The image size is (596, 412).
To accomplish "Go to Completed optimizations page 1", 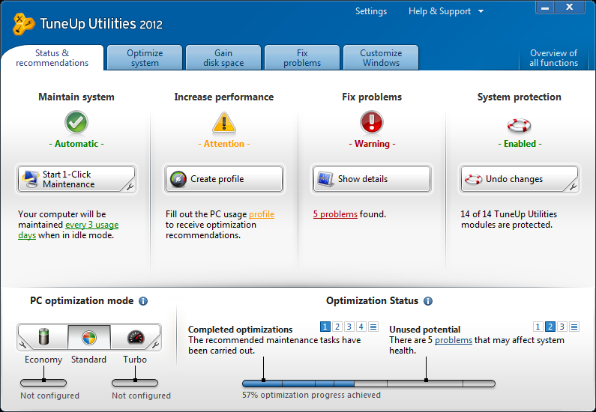I will pyautogui.click(x=325, y=327).
